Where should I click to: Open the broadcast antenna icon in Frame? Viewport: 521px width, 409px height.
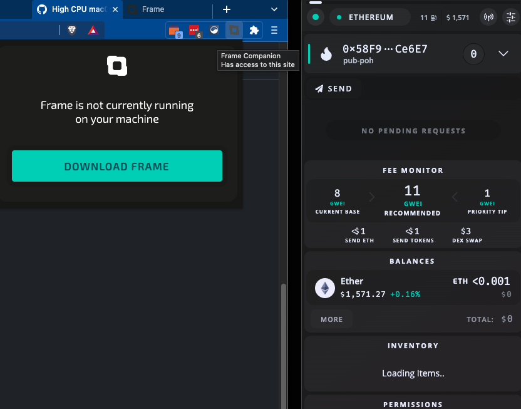click(x=488, y=17)
